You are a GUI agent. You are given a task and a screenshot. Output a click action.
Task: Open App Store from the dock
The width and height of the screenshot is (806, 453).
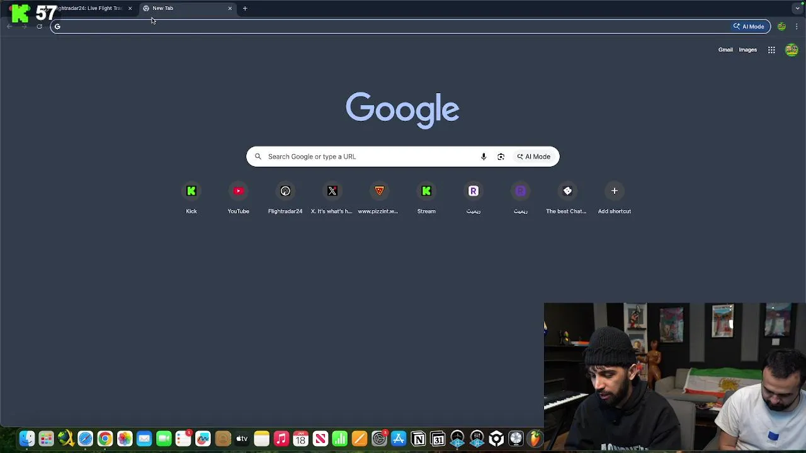coord(399,439)
